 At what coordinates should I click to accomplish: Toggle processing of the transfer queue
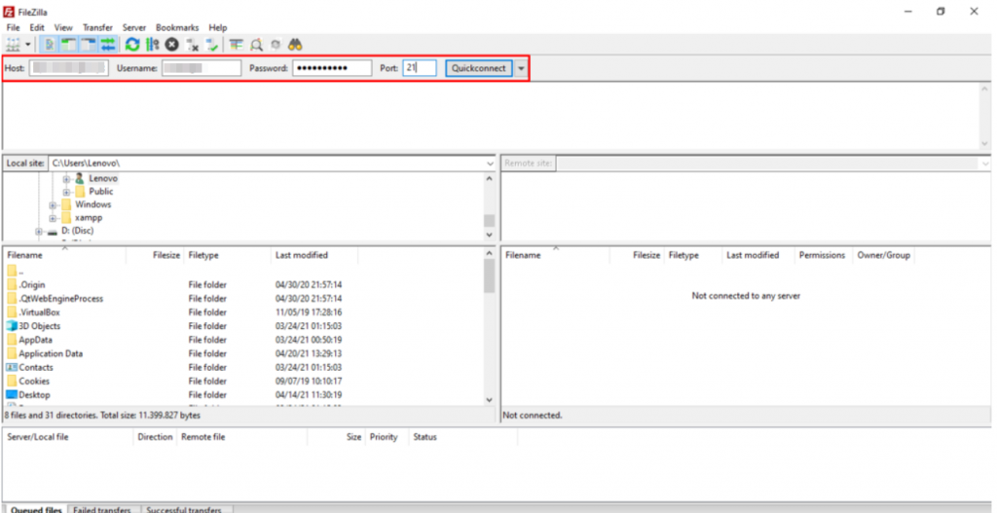[x=153, y=45]
